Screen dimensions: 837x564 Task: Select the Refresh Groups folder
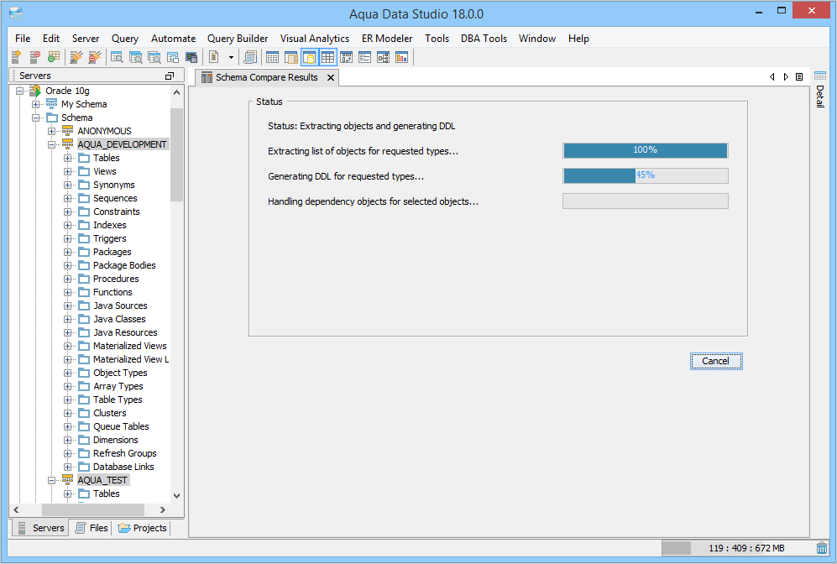pos(125,453)
